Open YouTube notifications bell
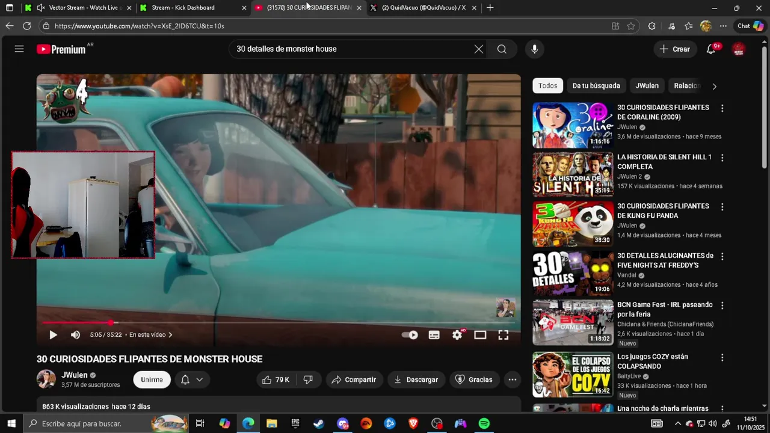The height and width of the screenshot is (433, 770). pos(711,49)
